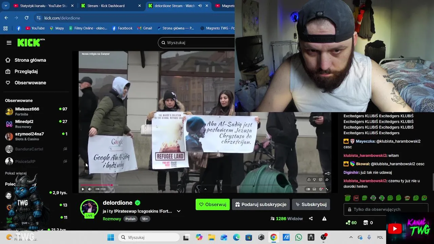This screenshot has height=244, width=434.
Task: Expand the stream title dropdown chevron
Action: tap(179, 211)
